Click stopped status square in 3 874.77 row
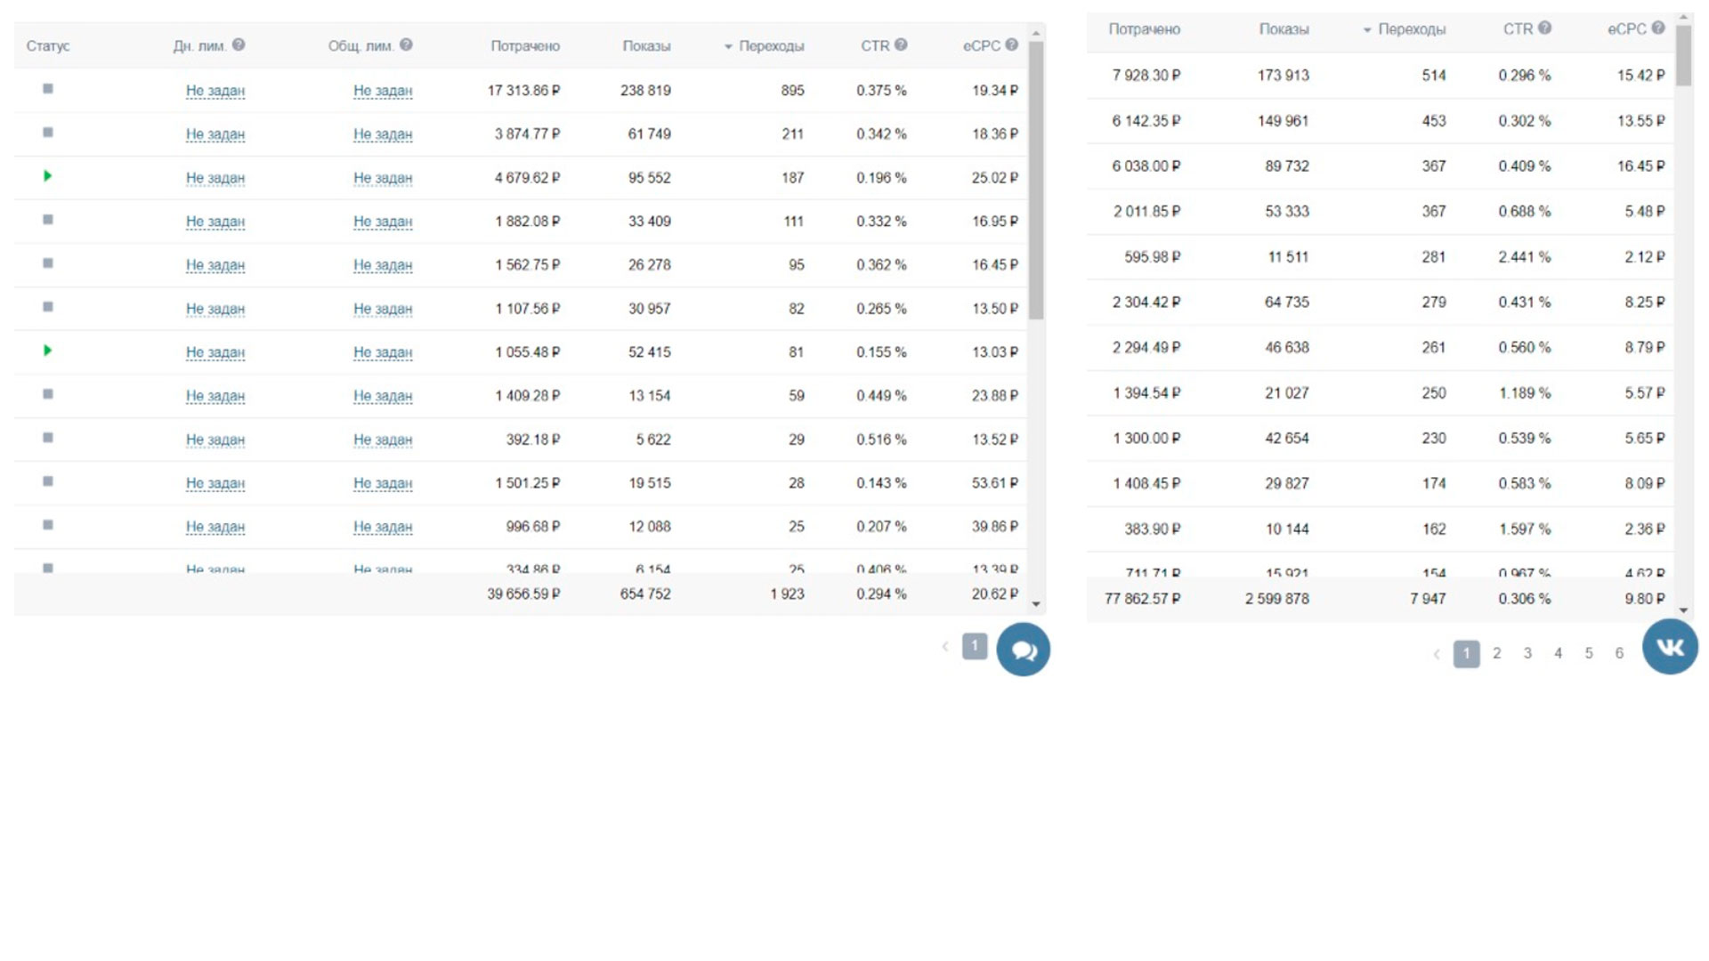 point(48,133)
